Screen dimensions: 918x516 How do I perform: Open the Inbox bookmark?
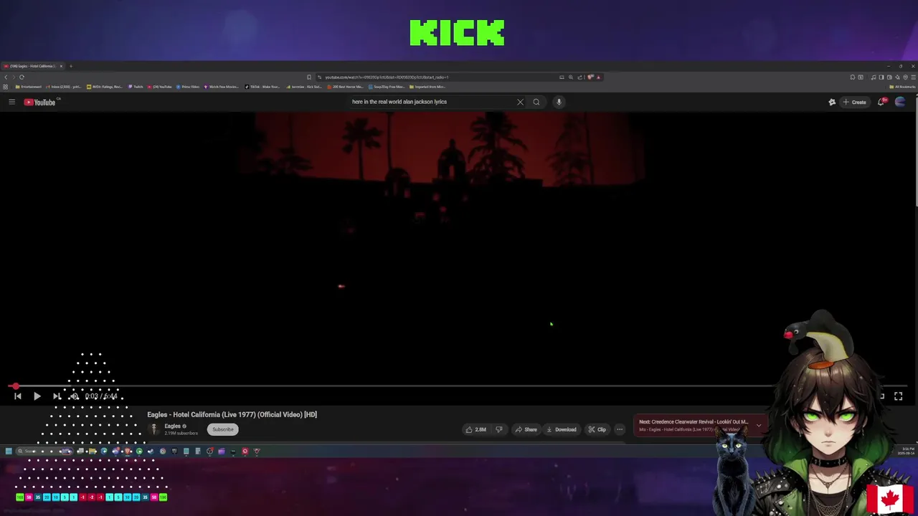[x=63, y=87]
